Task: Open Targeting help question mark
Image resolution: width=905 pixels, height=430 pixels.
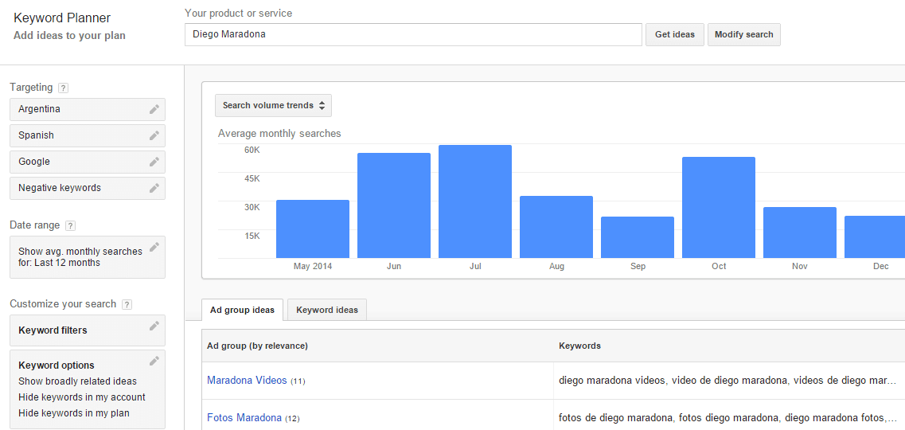Action: (64, 88)
